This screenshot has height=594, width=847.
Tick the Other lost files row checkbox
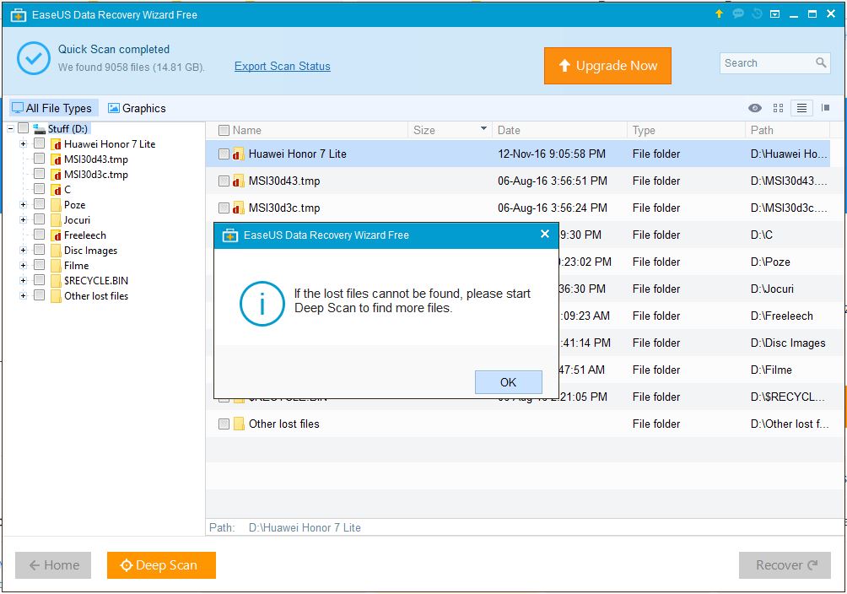point(224,424)
